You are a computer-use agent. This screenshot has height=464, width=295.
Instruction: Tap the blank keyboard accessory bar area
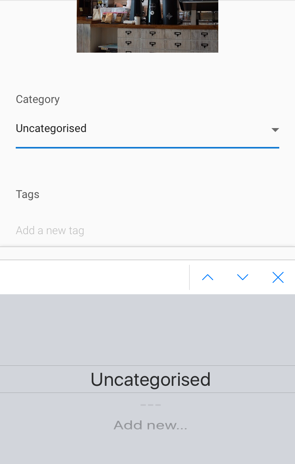coord(94,277)
